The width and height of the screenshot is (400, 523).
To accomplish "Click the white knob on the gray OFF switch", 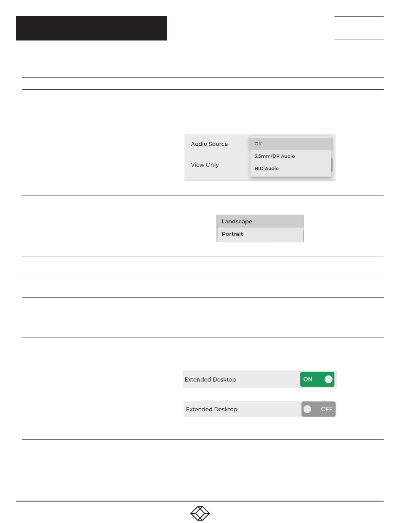I will 308,409.
